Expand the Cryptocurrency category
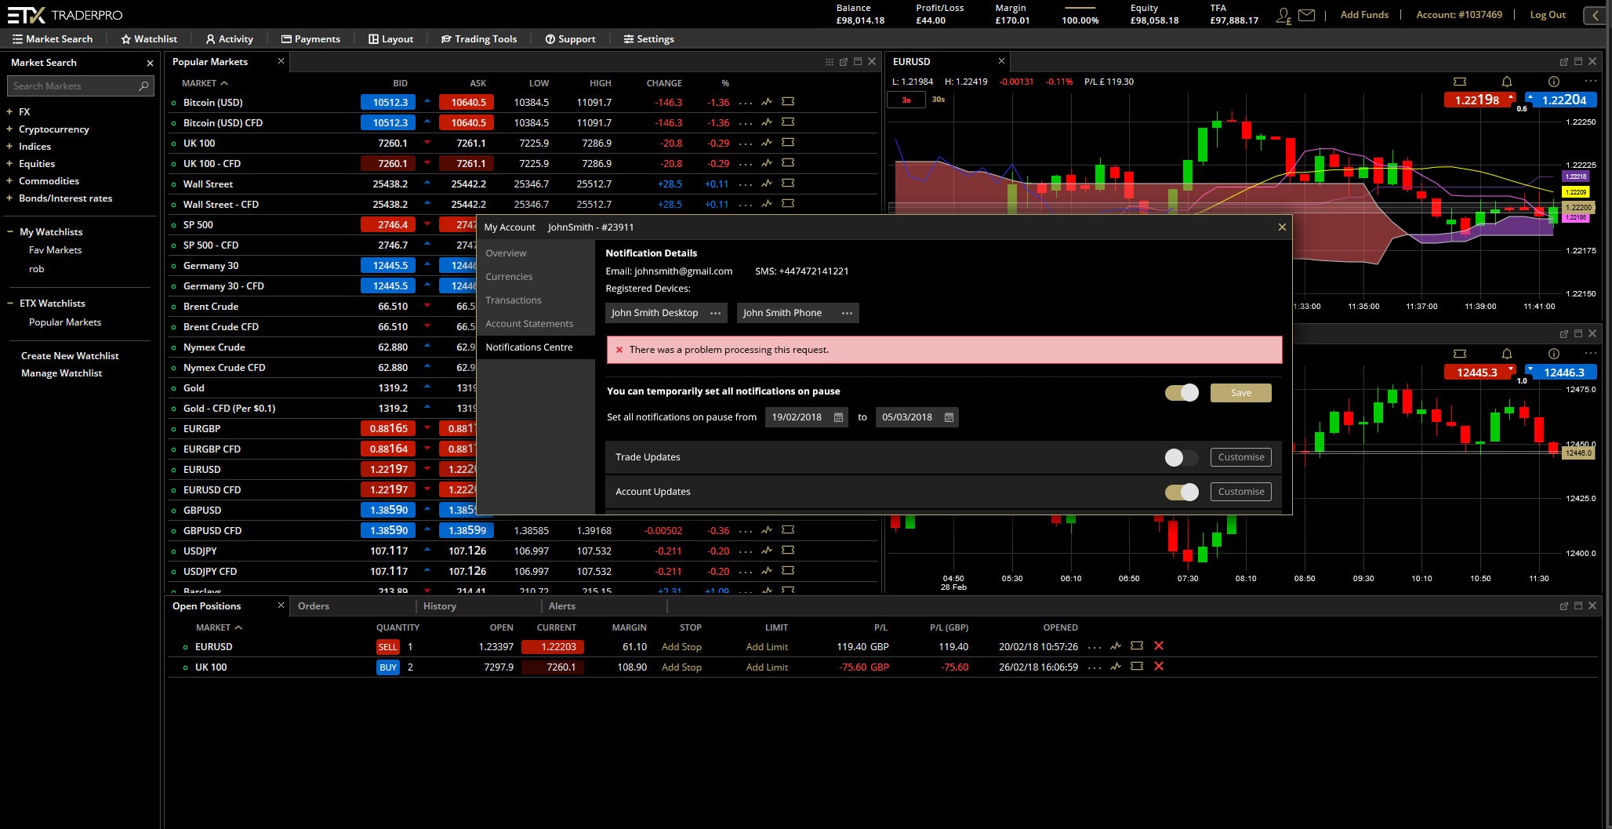Viewport: 1612px width, 829px height. coord(9,129)
